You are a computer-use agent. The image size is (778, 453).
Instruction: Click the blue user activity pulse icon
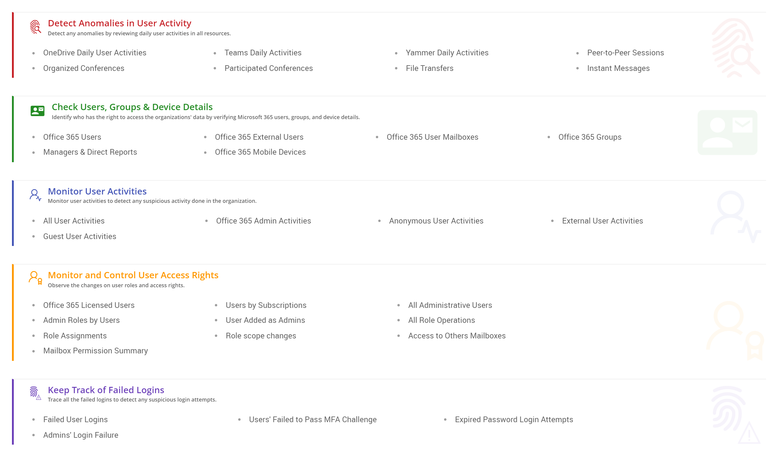click(x=35, y=195)
